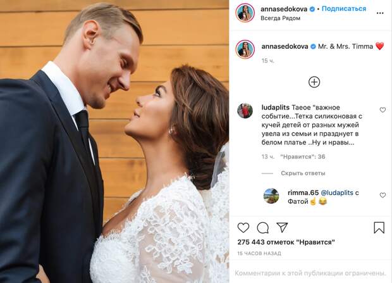The width and height of the screenshot is (392, 283).
Task: Follow account with Подписаться
Action: click(x=344, y=9)
